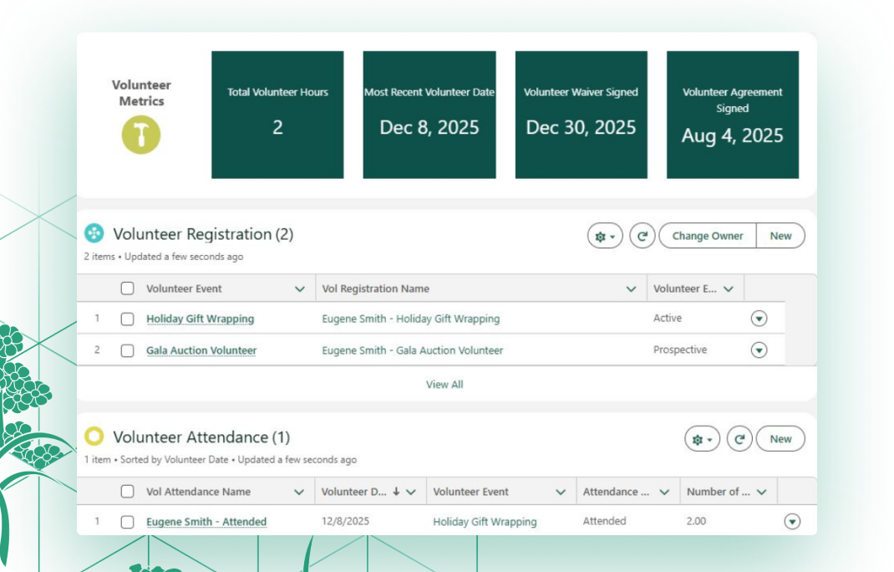Click the Volunteer Waiver Signed tile
The width and height of the screenshot is (894, 572).
581,115
